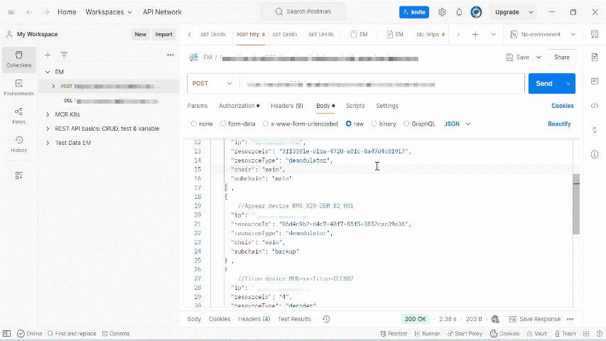The width and height of the screenshot is (606, 341).
Task: Open the configure workspace sidebar icon
Action: 19,175
